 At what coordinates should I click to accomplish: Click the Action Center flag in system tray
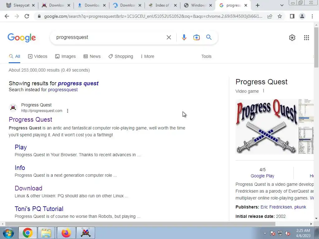[273, 233]
